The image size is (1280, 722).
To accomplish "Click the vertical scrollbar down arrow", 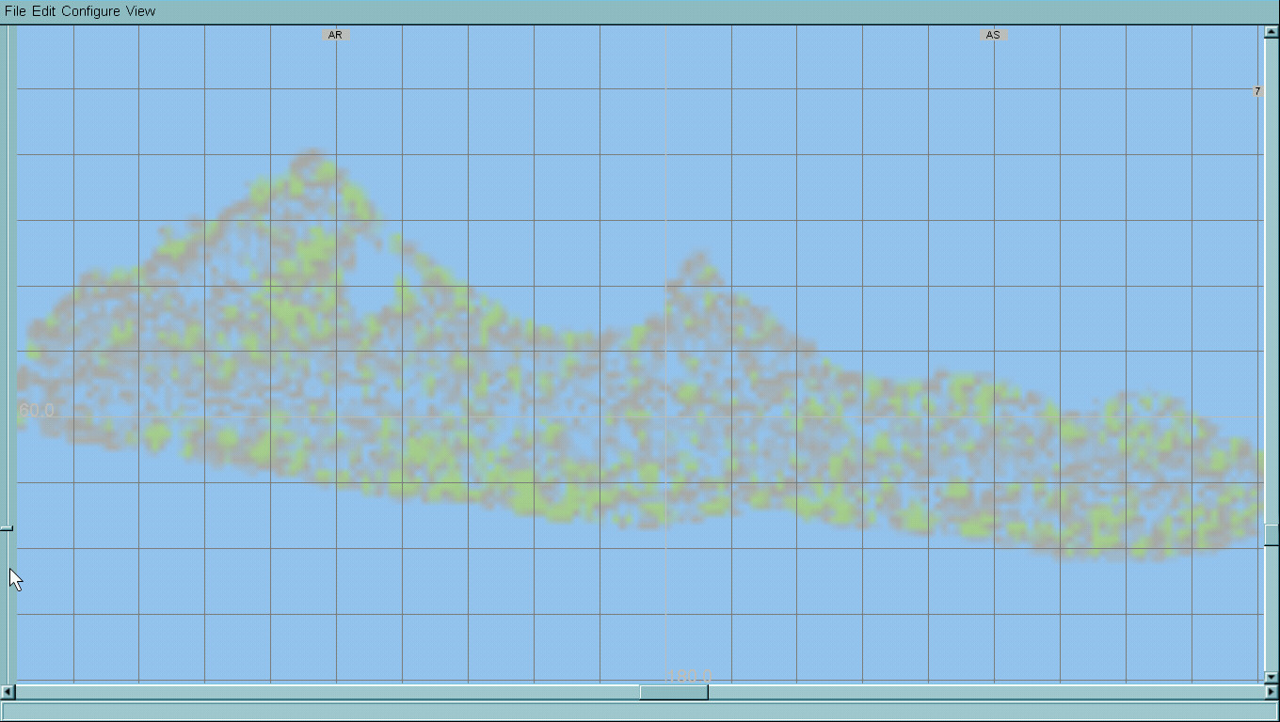I will click(1272, 677).
